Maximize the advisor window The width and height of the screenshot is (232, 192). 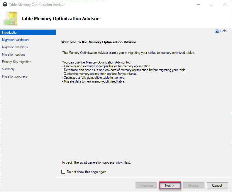coord(211,5)
